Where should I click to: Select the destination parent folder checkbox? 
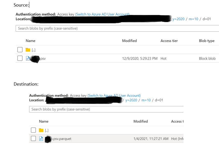[x=33, y=130]
